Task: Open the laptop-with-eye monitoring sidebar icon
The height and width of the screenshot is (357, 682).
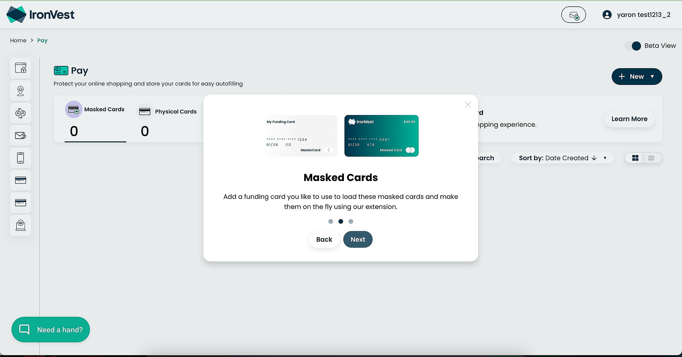Action: [x=21, y=225]
